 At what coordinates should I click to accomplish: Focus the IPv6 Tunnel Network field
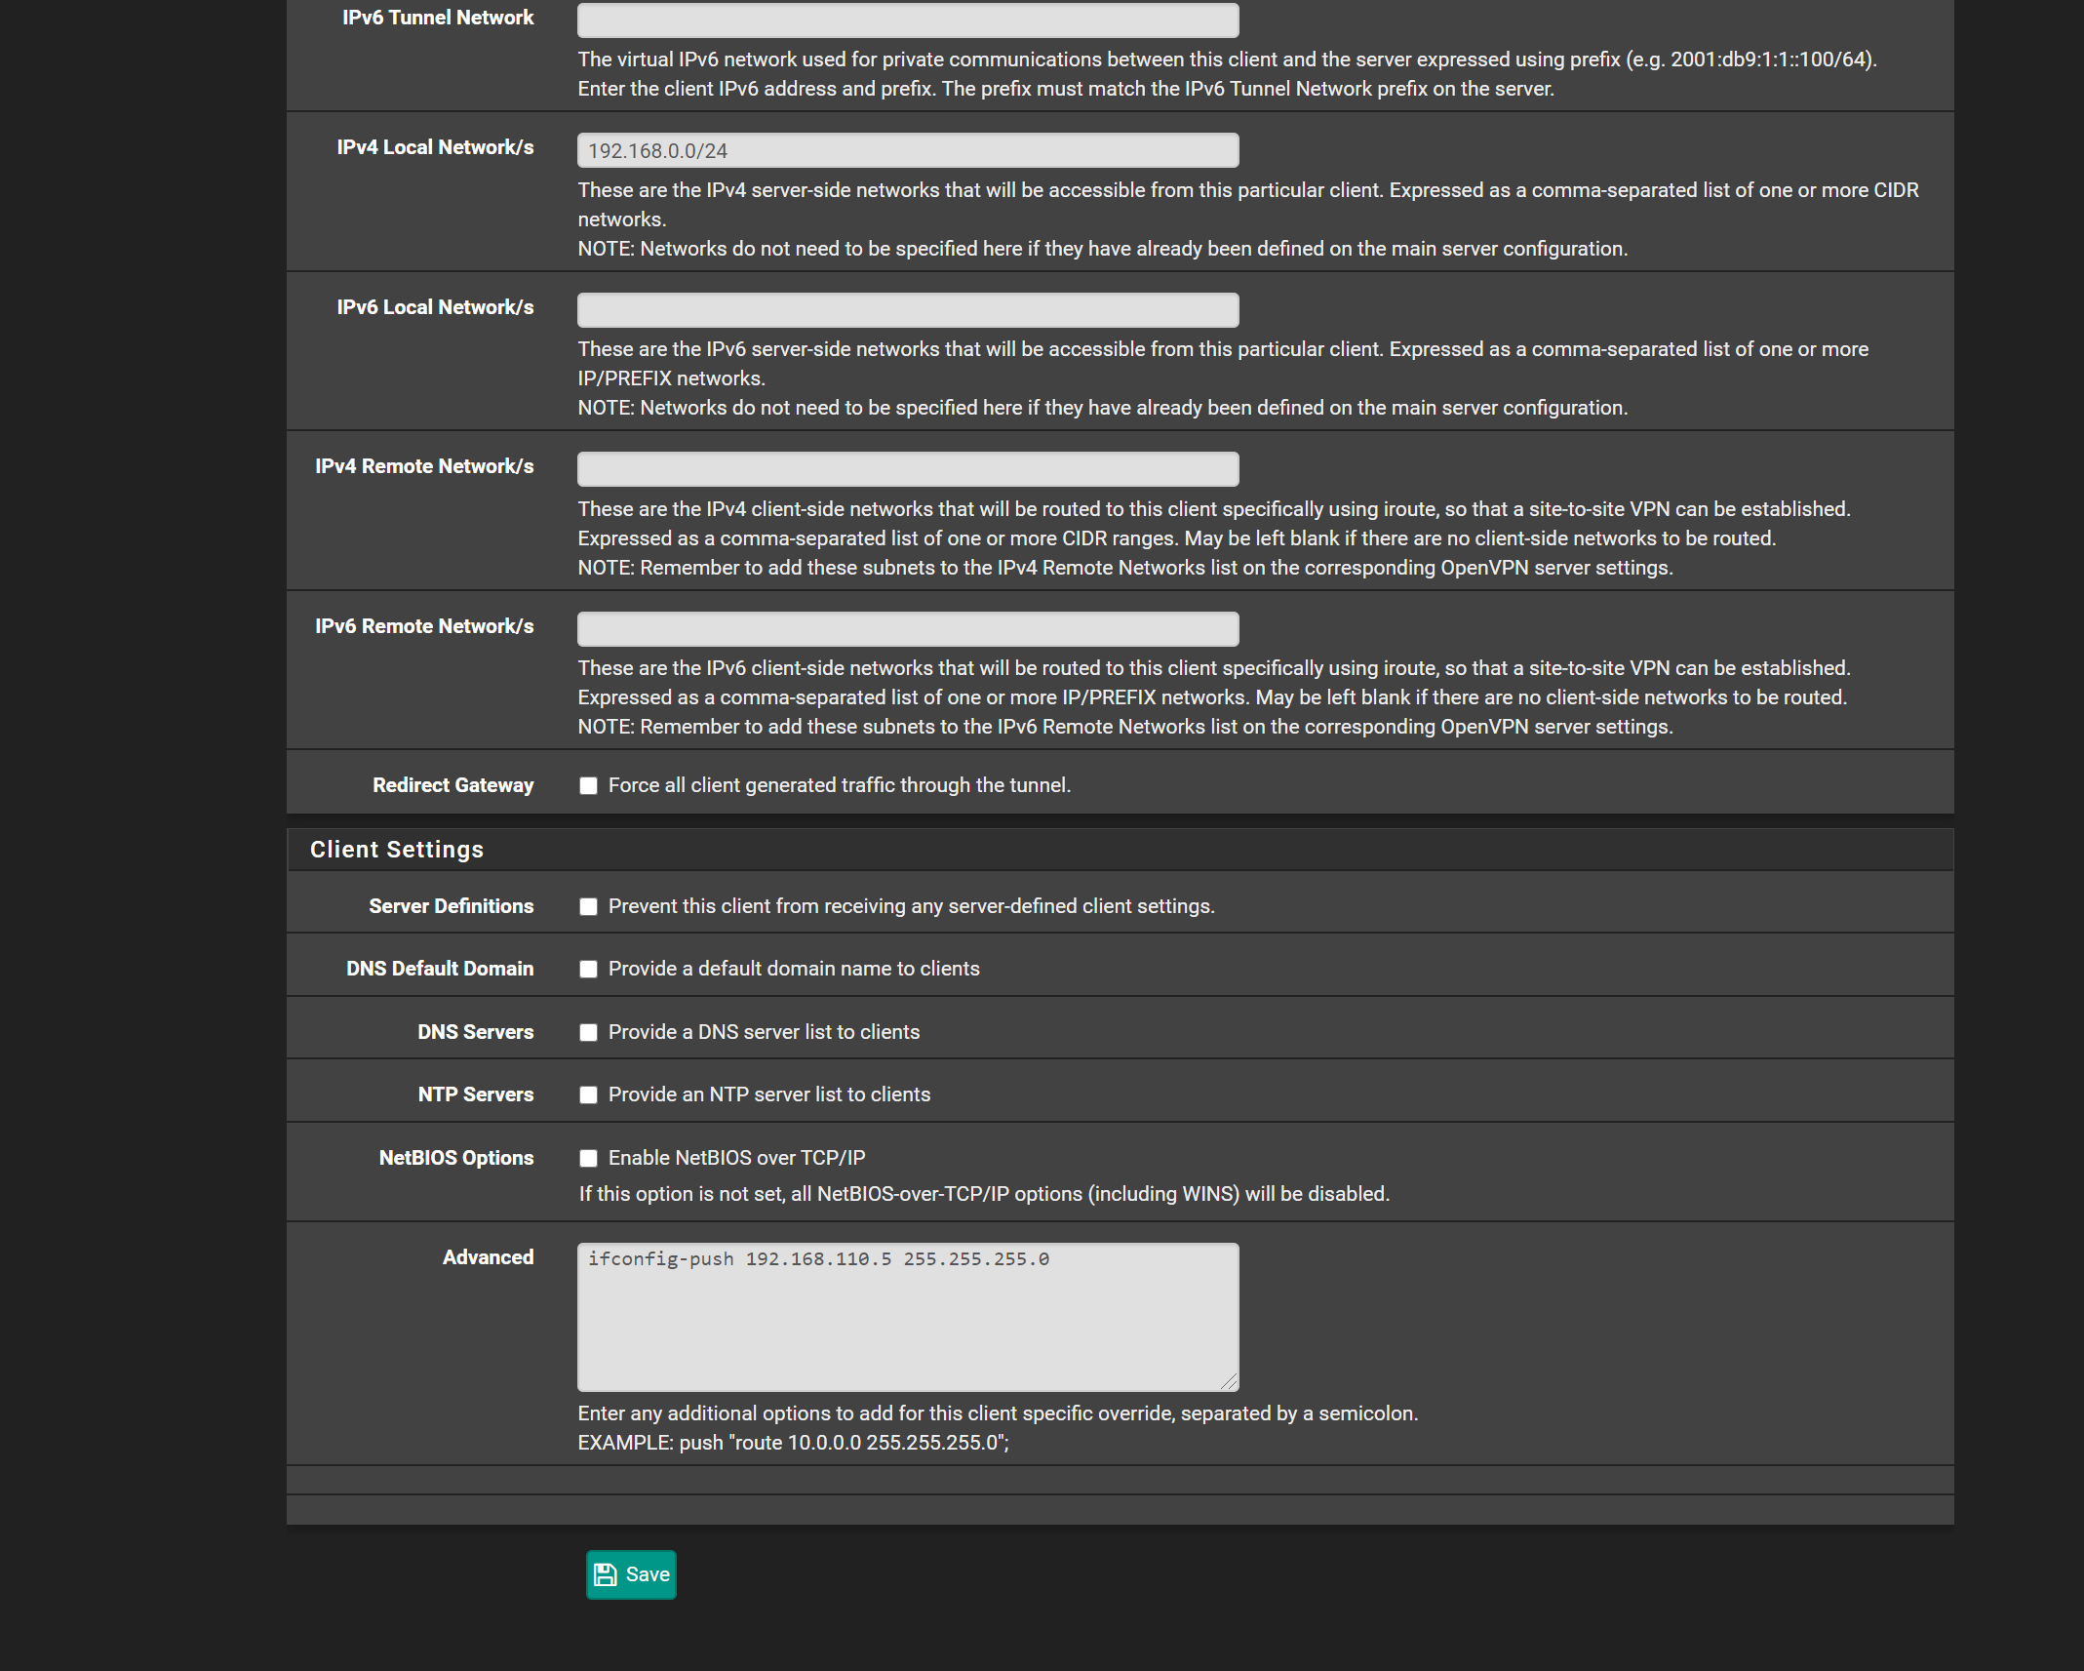(x=908, y=20)
